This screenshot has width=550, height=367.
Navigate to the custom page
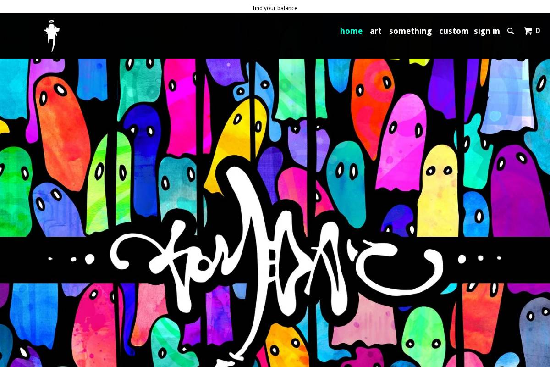(x=454, y=31)
